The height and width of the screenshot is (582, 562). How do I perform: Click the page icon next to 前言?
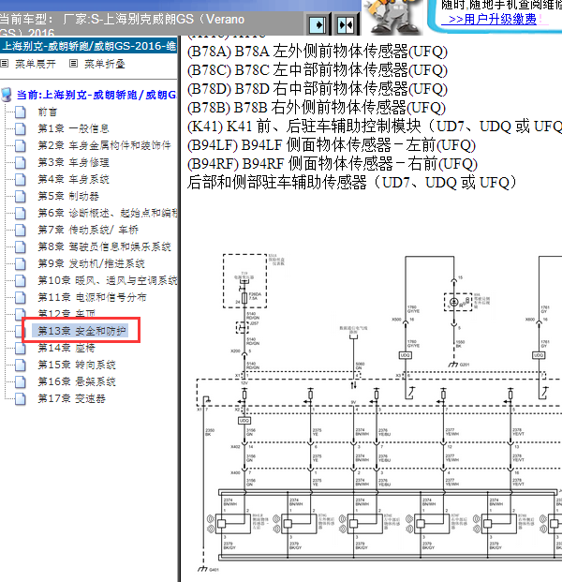tap(21, 112)
